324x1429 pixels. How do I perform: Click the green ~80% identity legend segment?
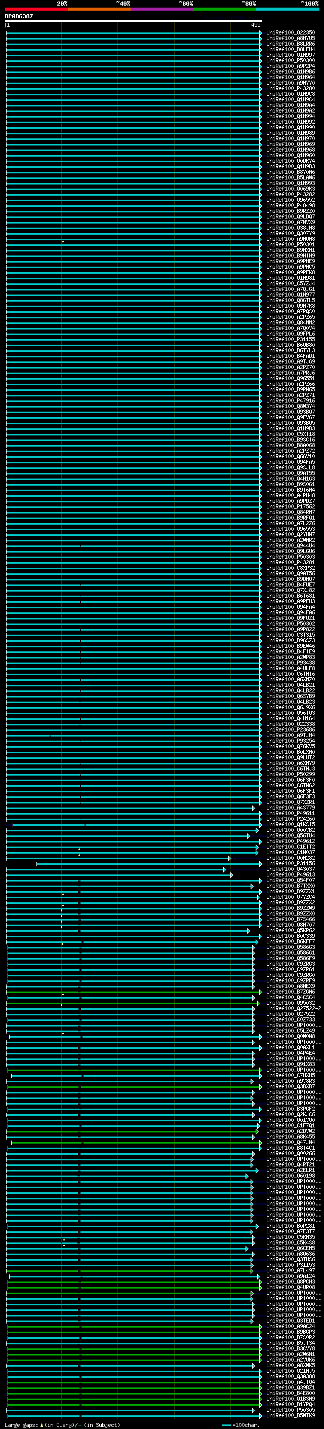click(x=225, y=9)
